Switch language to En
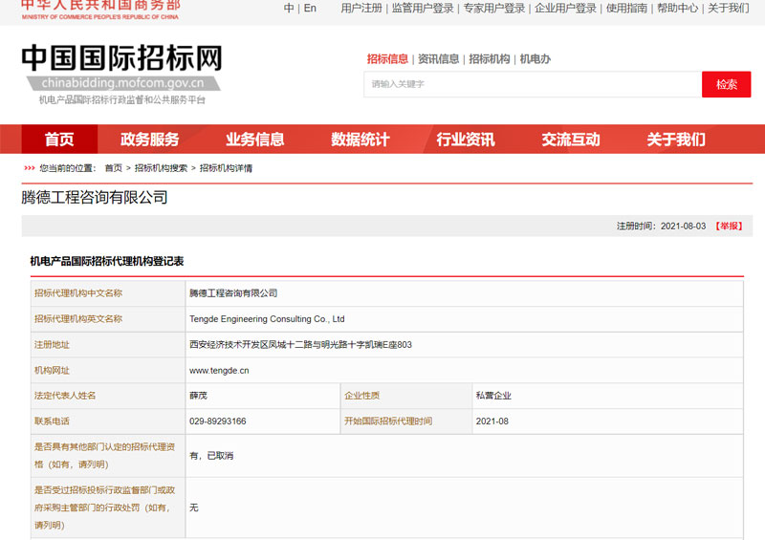Viewport: 765px width, 540px height. click(x=310, y=9)
